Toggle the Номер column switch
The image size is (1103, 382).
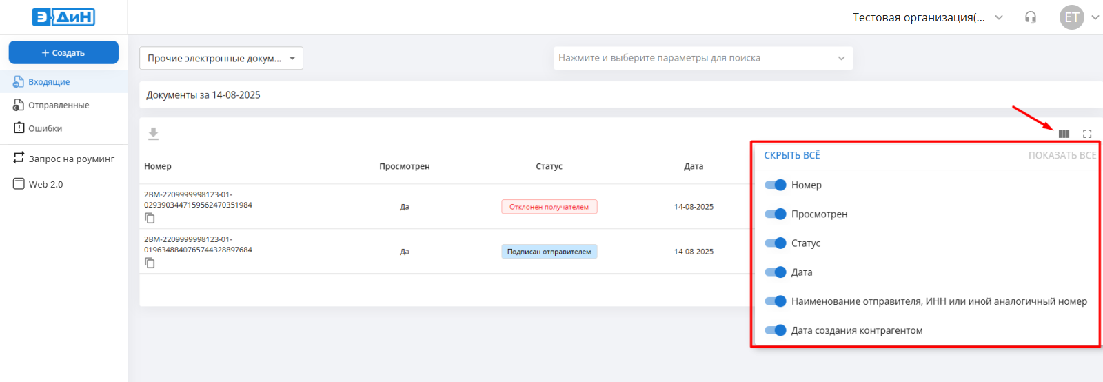[x=776, y=185]
